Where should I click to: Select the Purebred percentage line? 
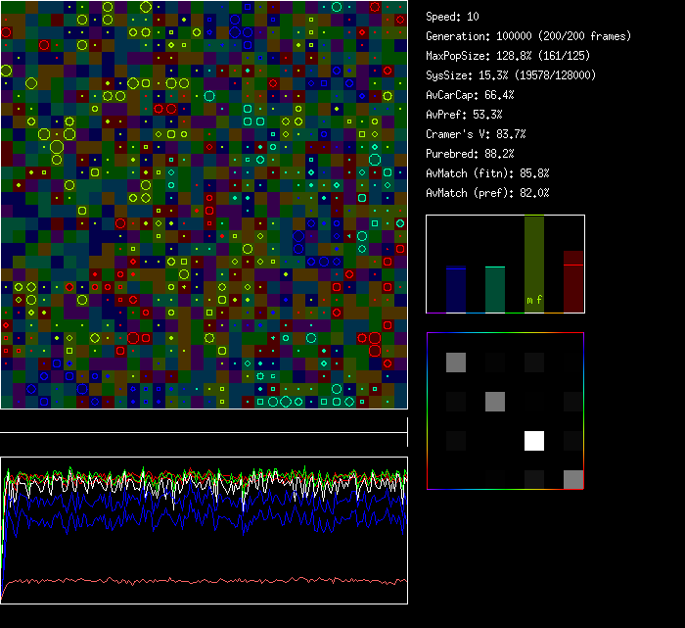(x=470, y=154)
